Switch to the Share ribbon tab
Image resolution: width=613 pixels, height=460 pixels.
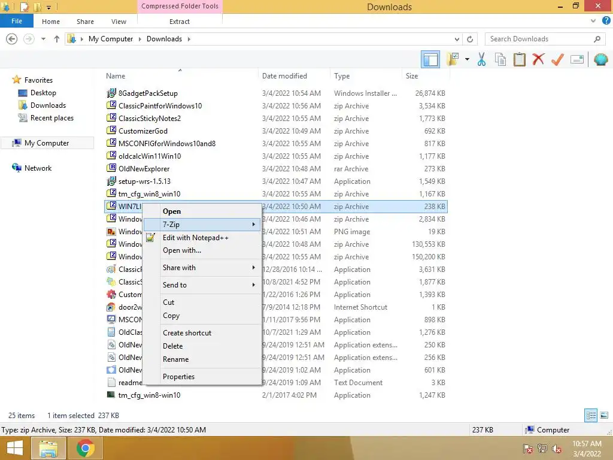(x=85, y=22)
